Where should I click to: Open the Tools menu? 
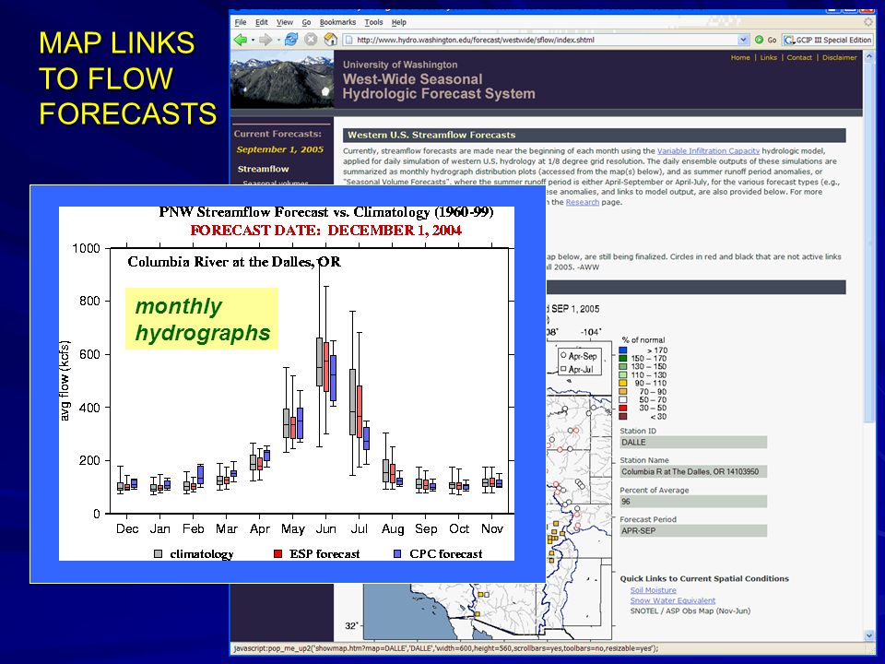pos(373,22)
